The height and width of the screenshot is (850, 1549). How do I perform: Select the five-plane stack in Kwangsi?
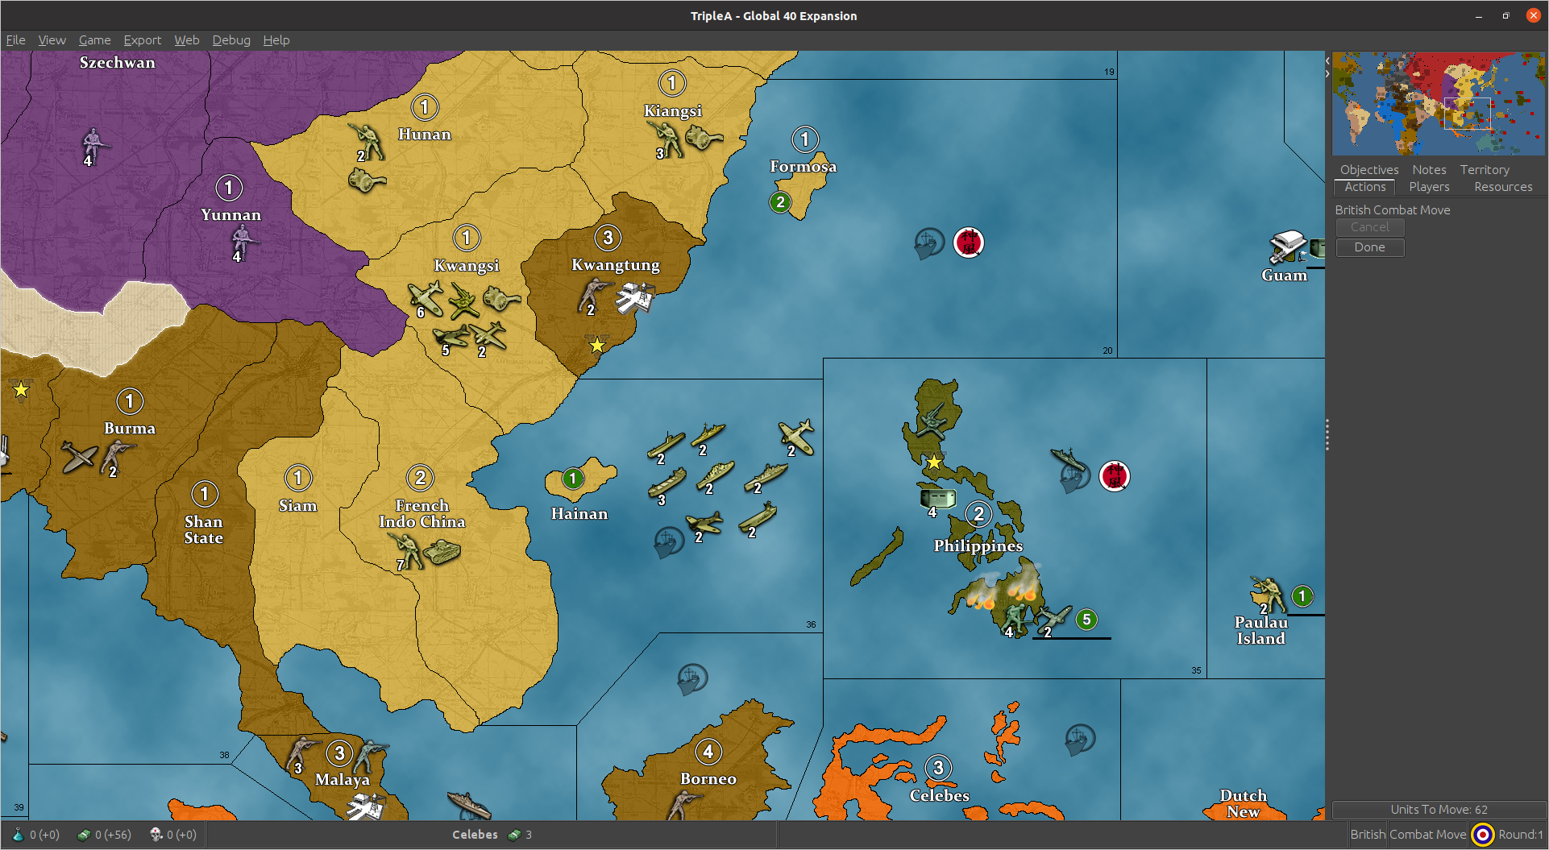(450, 338)
